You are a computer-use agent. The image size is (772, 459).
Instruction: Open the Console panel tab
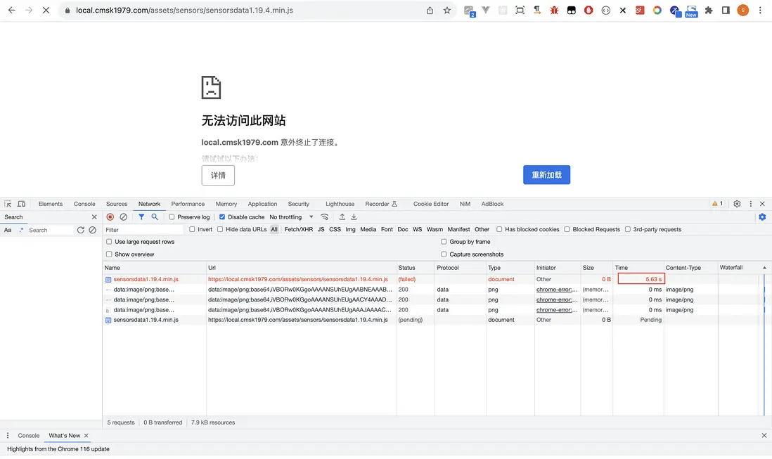pos(84,204)
